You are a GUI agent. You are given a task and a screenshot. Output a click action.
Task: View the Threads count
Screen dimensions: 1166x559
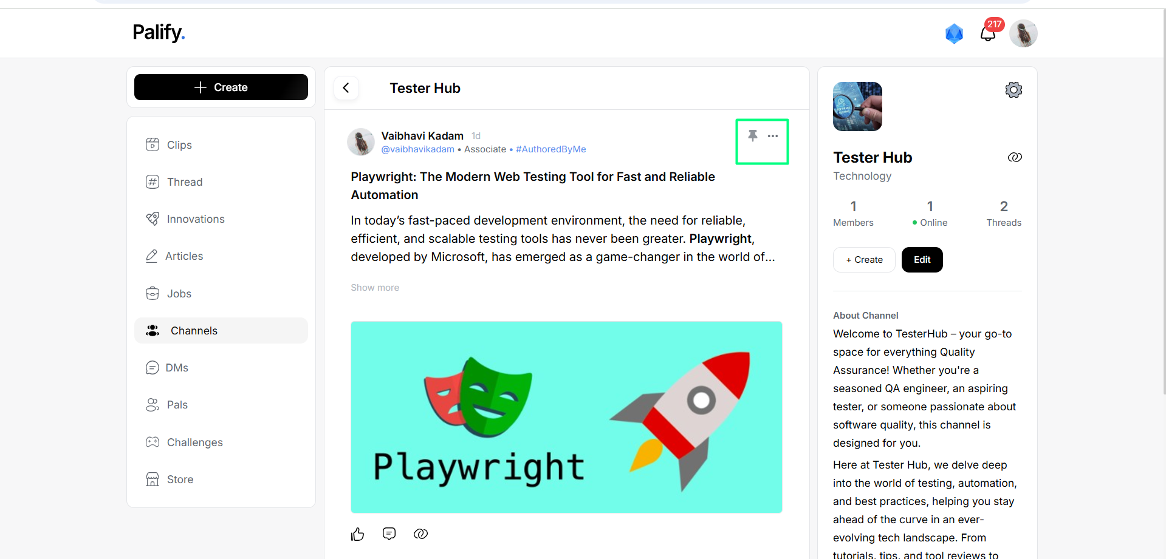tap(1004, 214)
